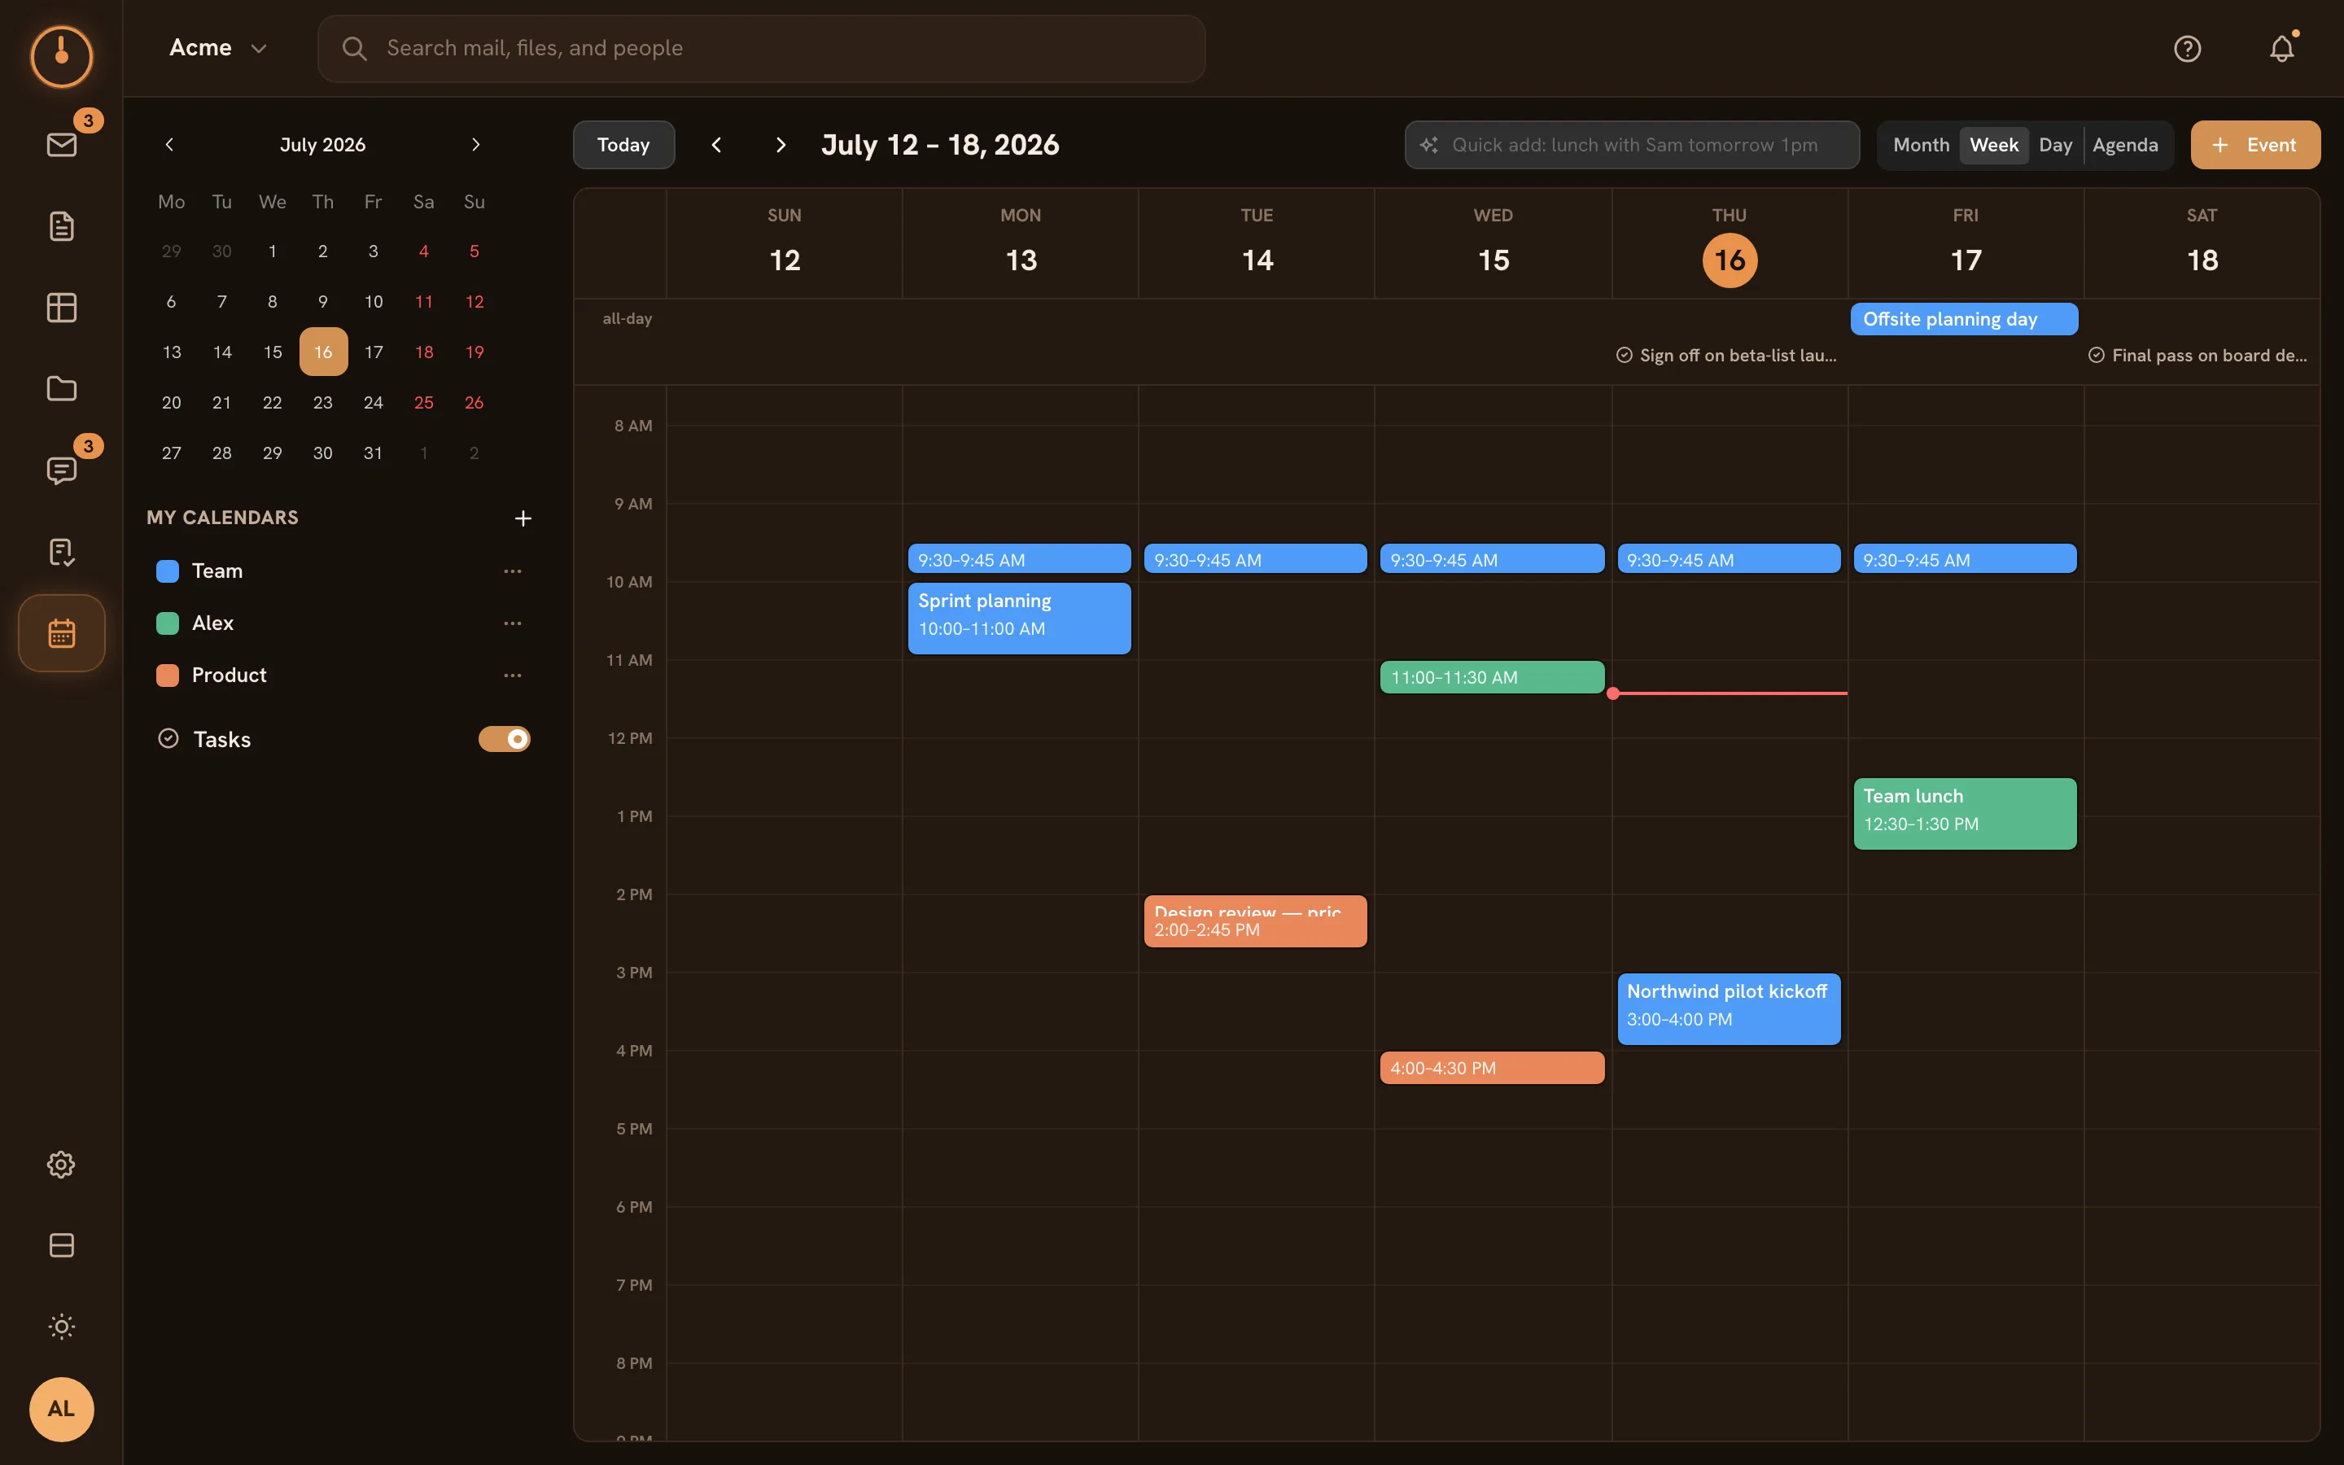This screenshot has width=2344, height=1465.
Task: Add a new calendar with plus icon
Action: (523, 518)
